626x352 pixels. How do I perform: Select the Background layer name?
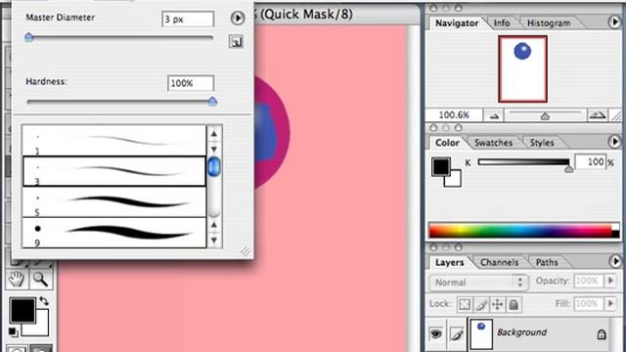521,332
